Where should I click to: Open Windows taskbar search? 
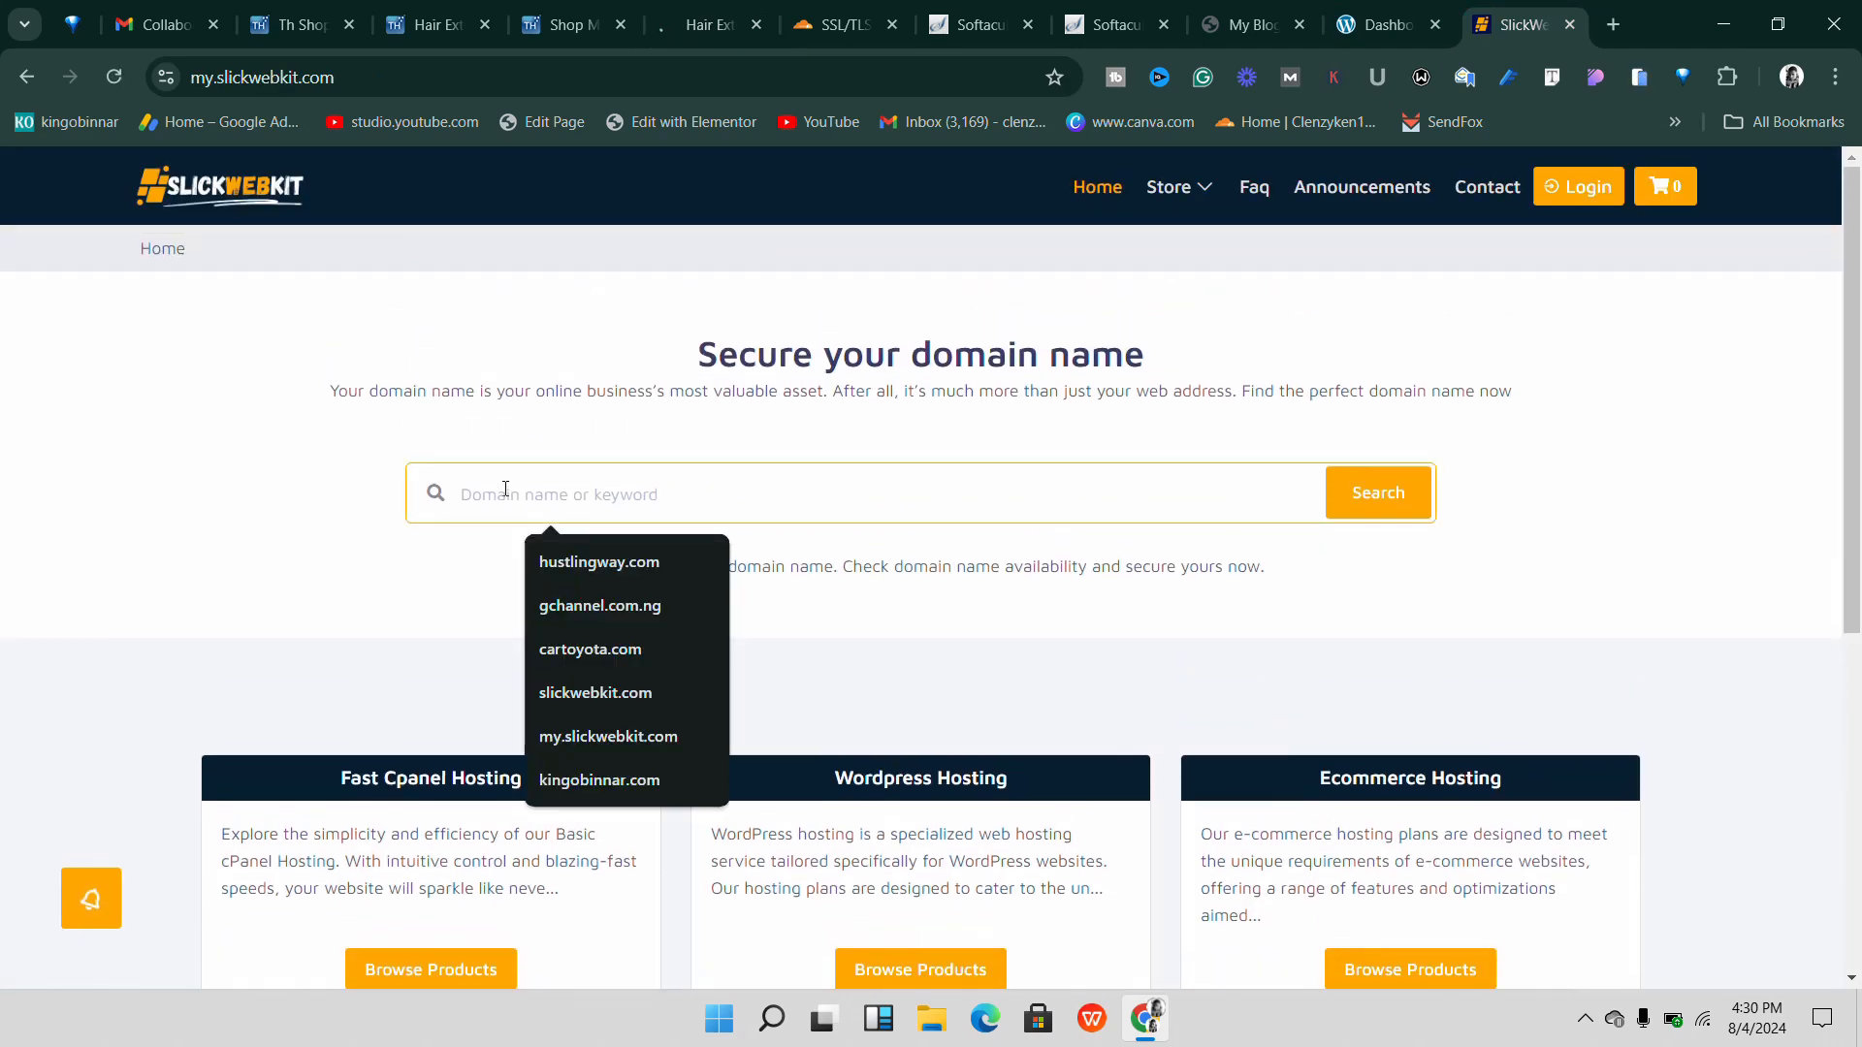772,1019
